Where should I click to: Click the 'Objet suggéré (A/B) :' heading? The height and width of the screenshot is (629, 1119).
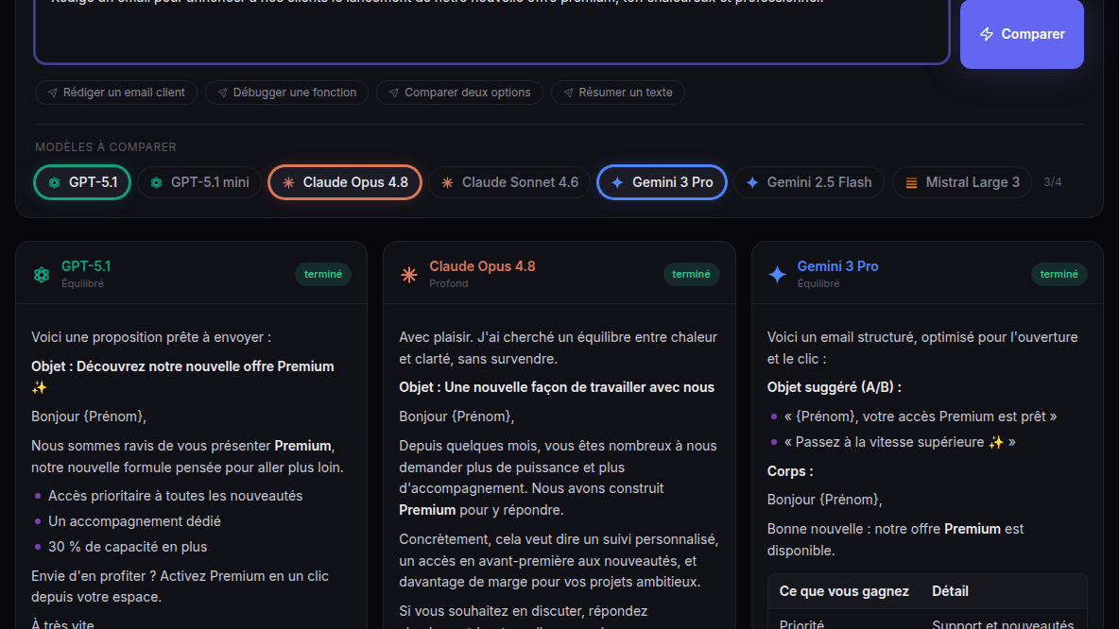point(835,387)
